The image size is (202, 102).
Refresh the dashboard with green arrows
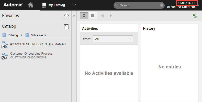click(x=195, y=16)
